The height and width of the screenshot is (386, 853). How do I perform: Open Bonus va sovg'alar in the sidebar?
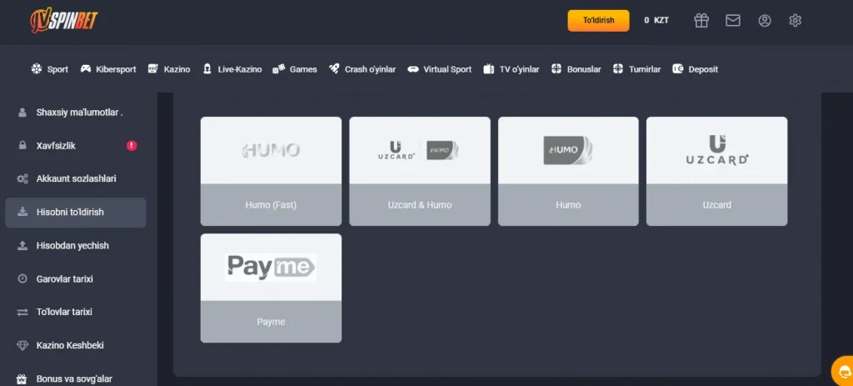[x=76, y=378]
